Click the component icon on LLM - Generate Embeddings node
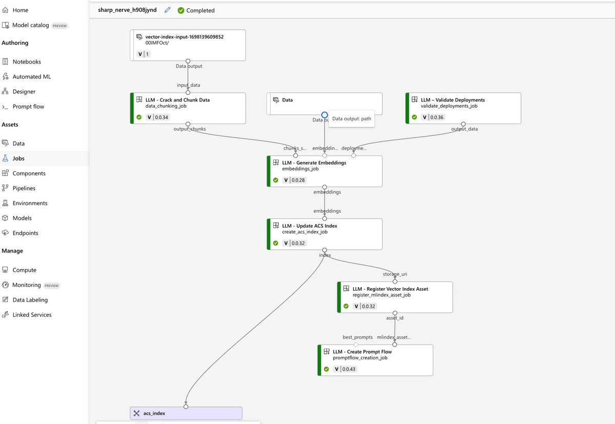Viewport: 615px width, 424px height. click(x=275, y=163)
